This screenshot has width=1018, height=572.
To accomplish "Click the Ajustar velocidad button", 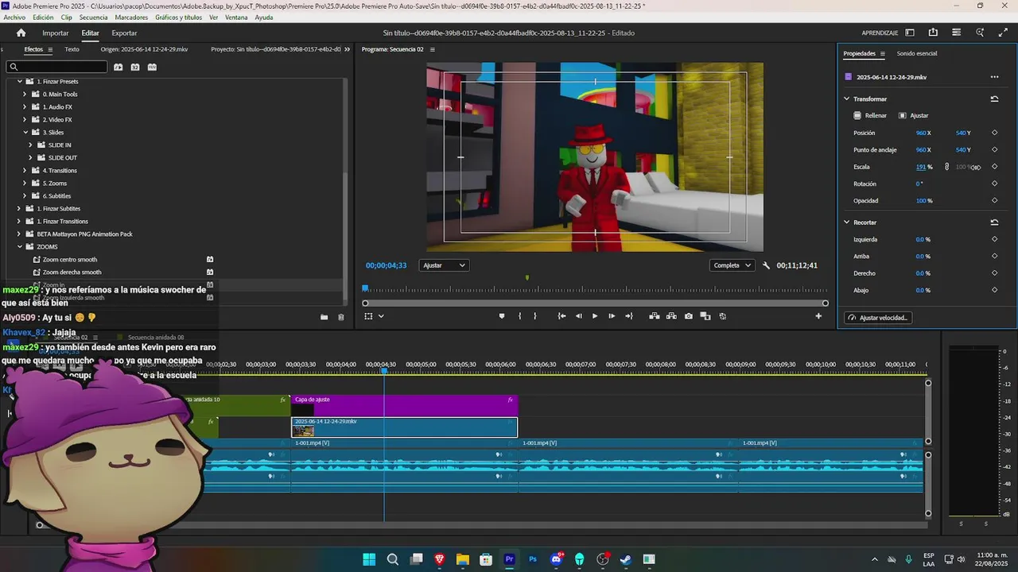I will pos(878,318).
